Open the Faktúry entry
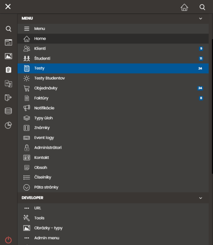 point(113,98)
